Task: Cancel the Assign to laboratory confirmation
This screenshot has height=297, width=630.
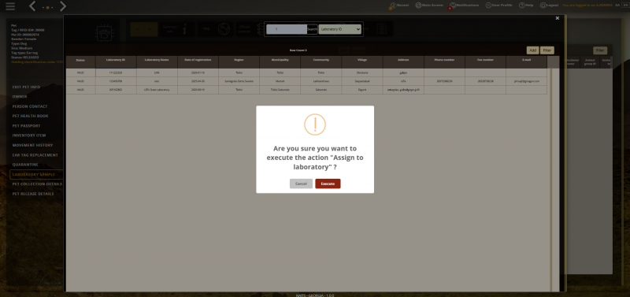Action: click(301, 184)
